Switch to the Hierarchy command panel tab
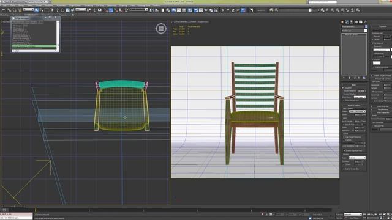 (352, 22)
